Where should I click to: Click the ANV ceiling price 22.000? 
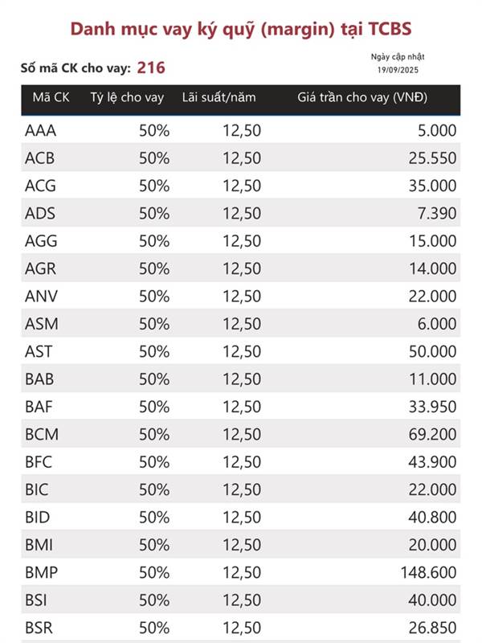(432, 296)
